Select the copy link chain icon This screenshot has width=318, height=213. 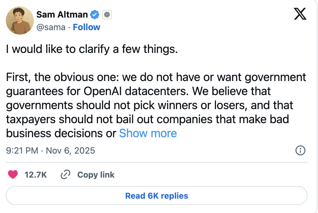65,174
